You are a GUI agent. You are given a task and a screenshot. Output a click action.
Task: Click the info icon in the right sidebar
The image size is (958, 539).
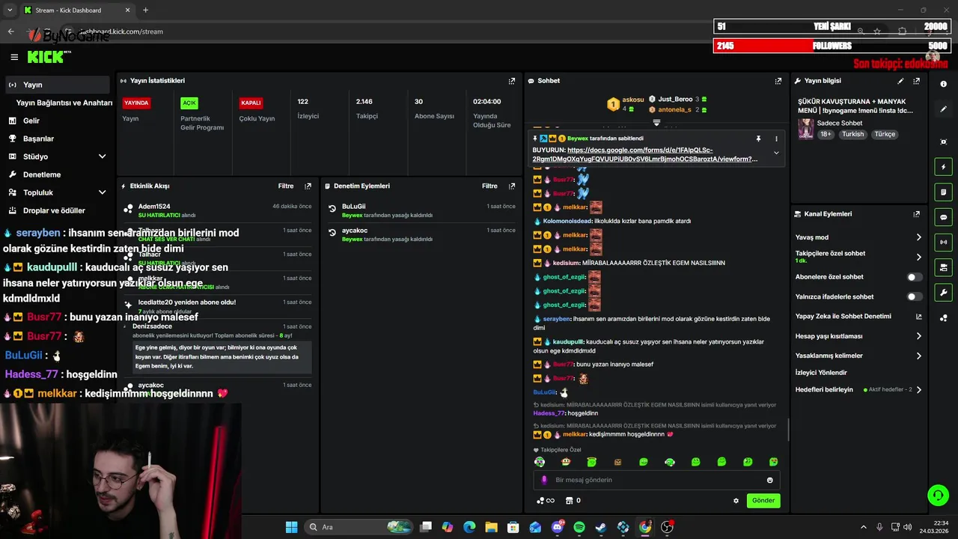[944, 85]
